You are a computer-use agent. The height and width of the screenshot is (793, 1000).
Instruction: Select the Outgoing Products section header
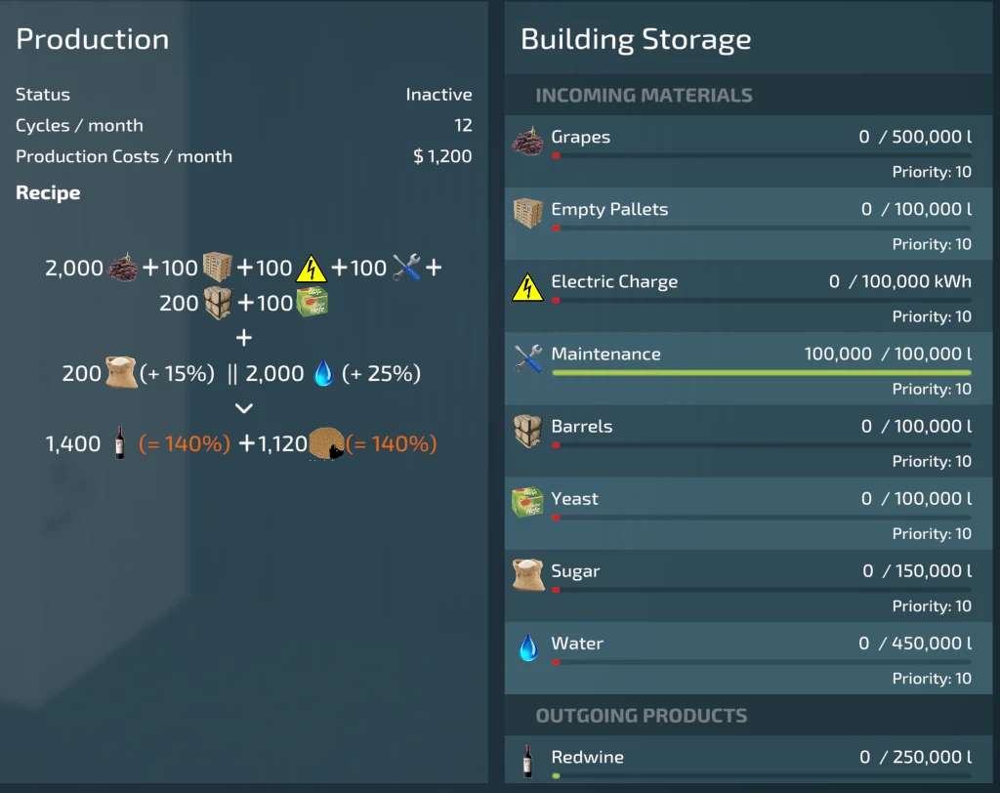[641, 716]
